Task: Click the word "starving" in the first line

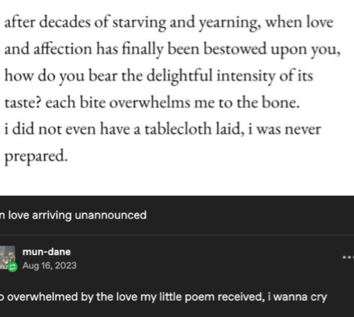Action: [x=139, y=24]
